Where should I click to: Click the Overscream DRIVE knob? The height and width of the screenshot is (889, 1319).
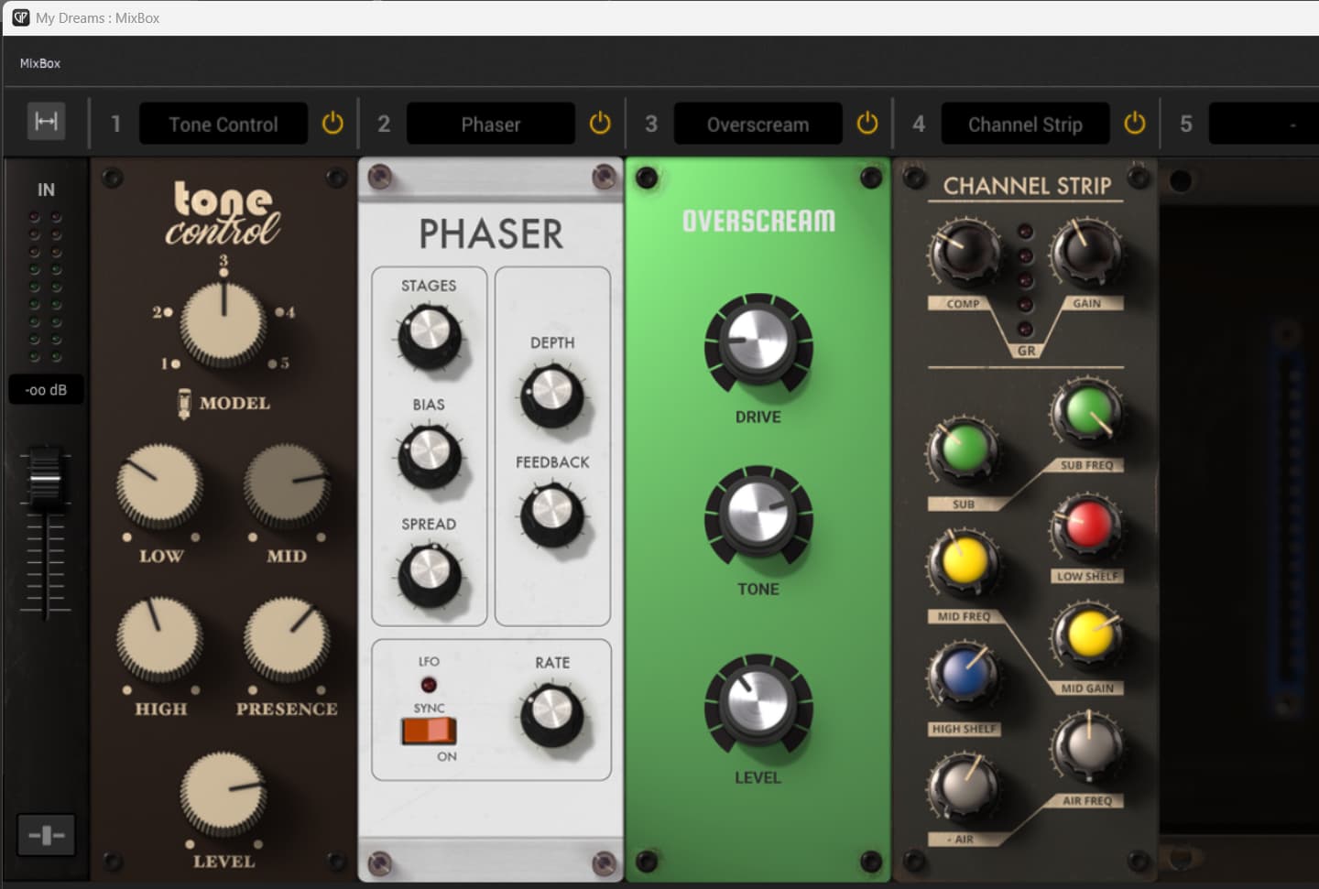point(758,340)
